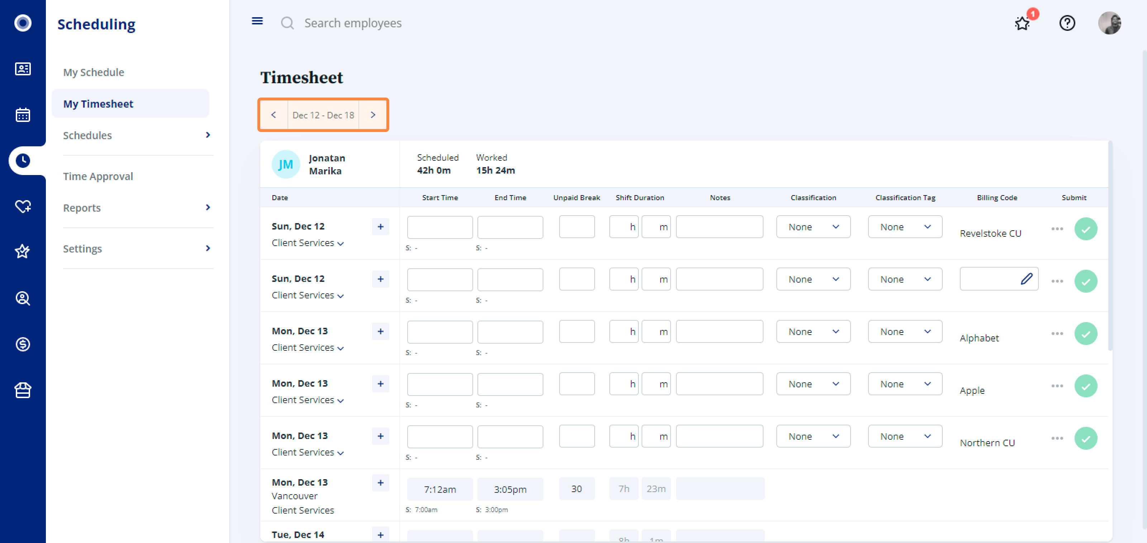1147x543 pixels.
Task: Click the JM employee avatar
Action: [285, 164]
